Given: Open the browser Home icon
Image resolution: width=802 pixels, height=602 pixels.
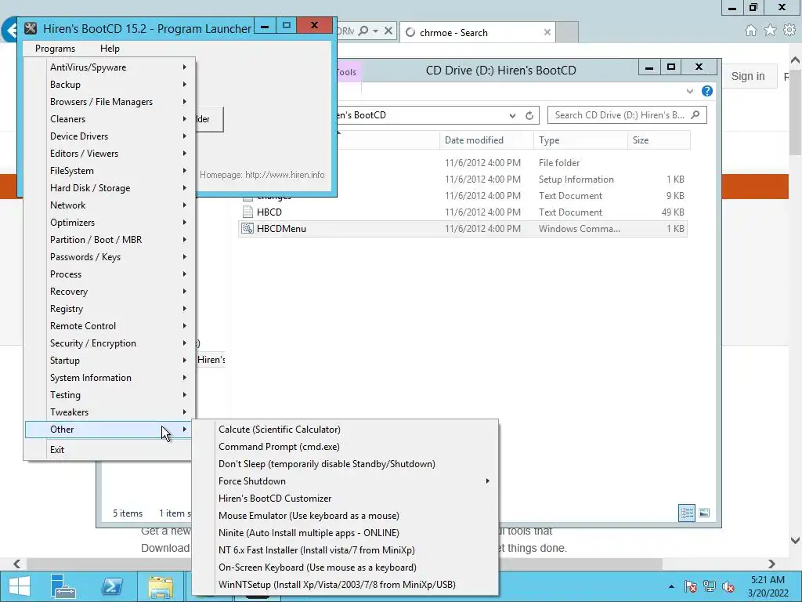Looking at the screenshot, I should point(751,31).
